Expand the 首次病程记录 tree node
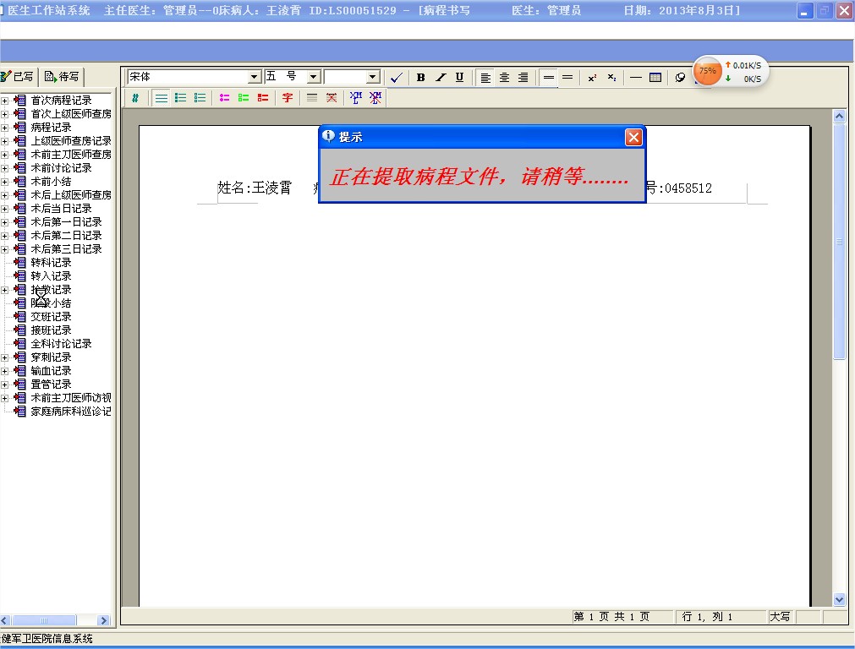Image resolution: width=855 pixels, height=649 pixels. click(4, 101)
